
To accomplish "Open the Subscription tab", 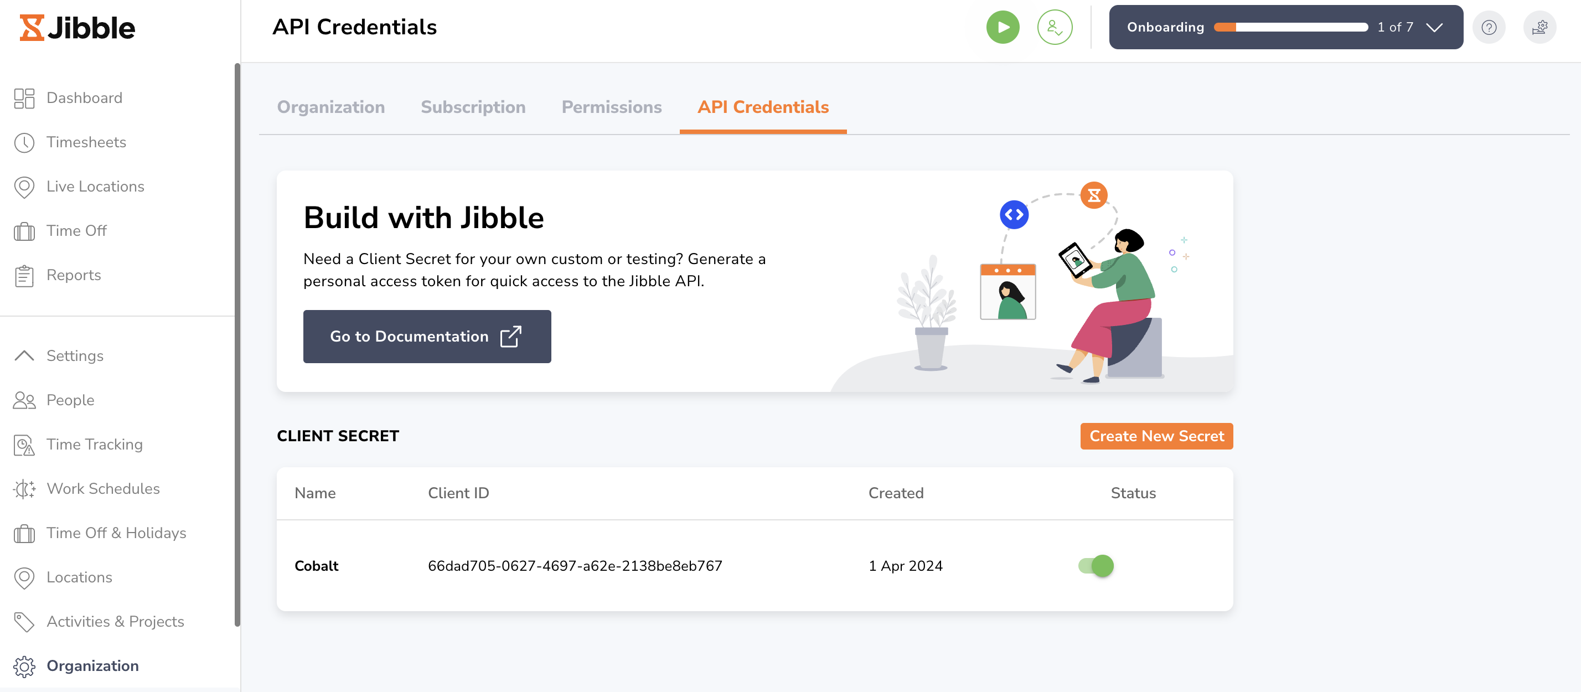I will [x=473, y=107].
